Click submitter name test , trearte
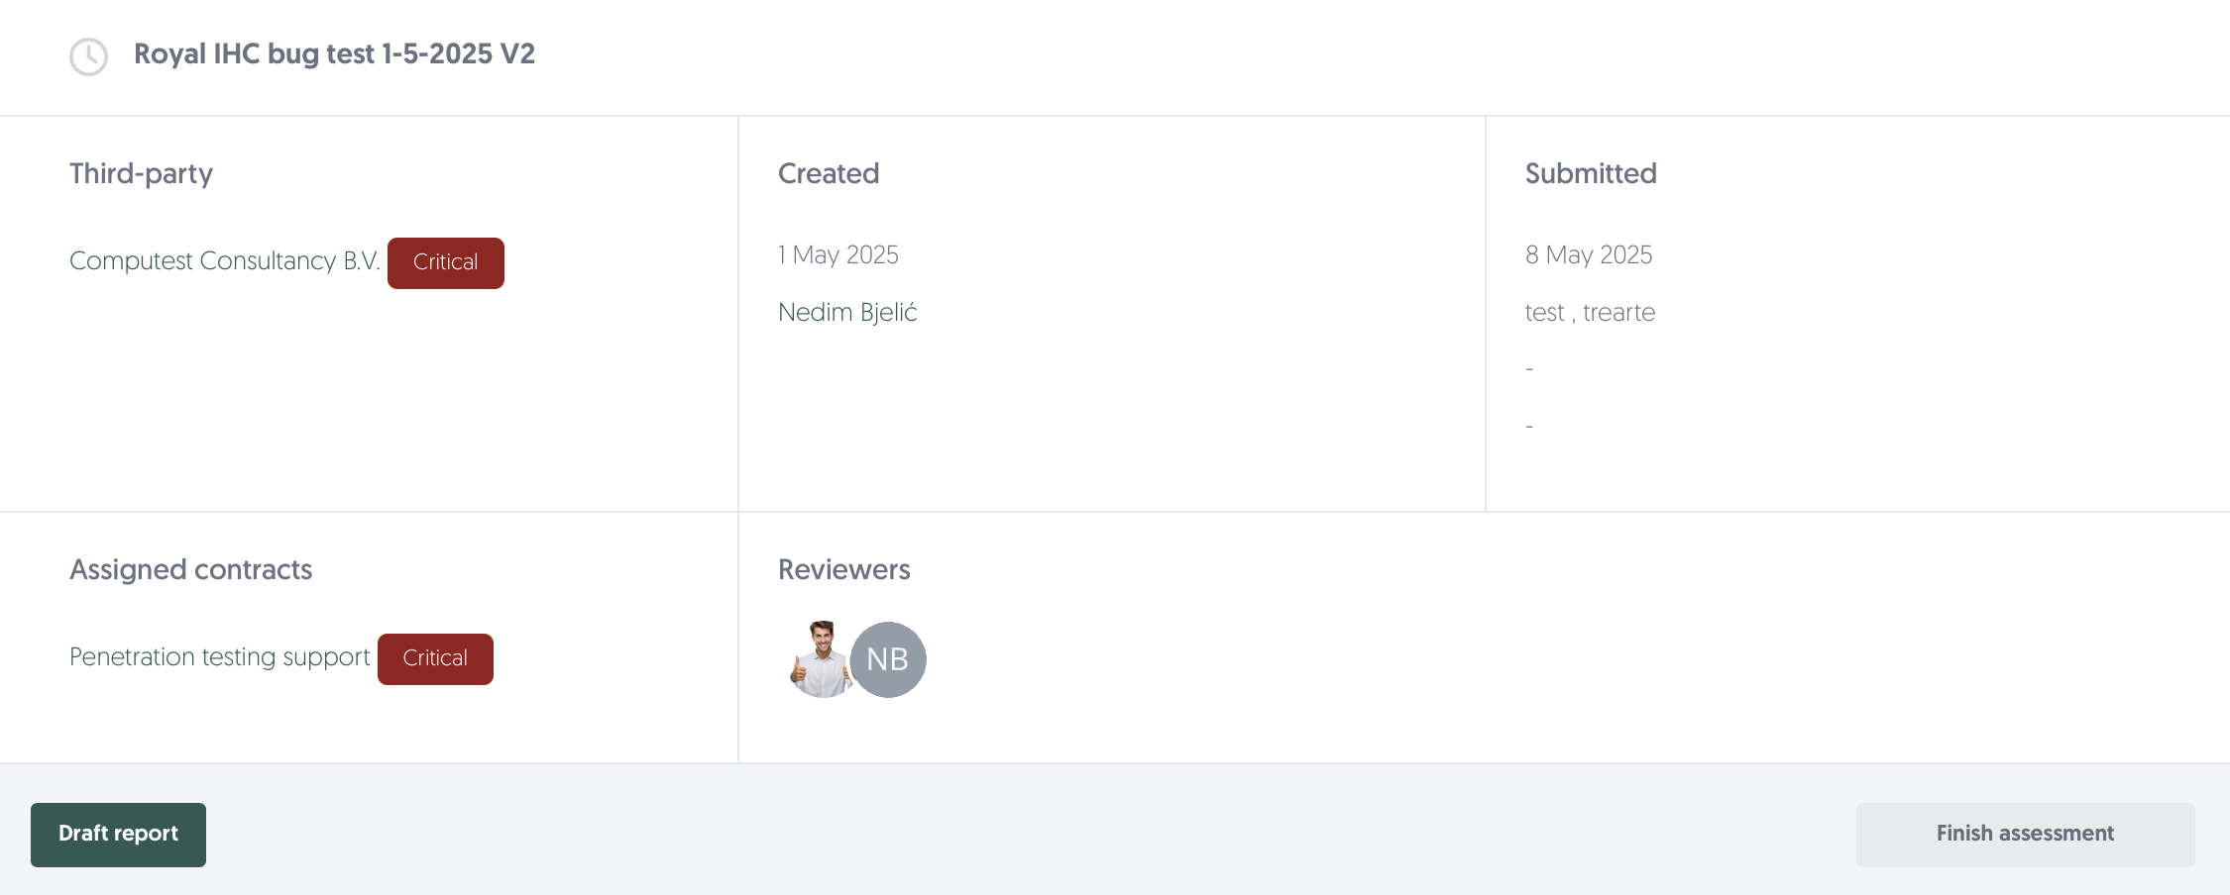2230x895 pixels. click(x=1590, y=313)
